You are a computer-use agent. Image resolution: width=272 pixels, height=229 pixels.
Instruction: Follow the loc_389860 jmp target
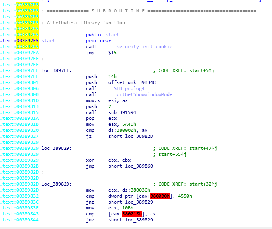click(x=139, y=166)
